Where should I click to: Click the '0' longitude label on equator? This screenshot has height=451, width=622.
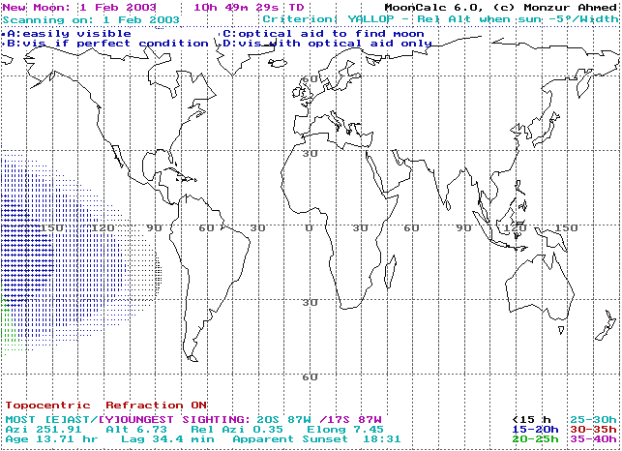click(309, 227)
